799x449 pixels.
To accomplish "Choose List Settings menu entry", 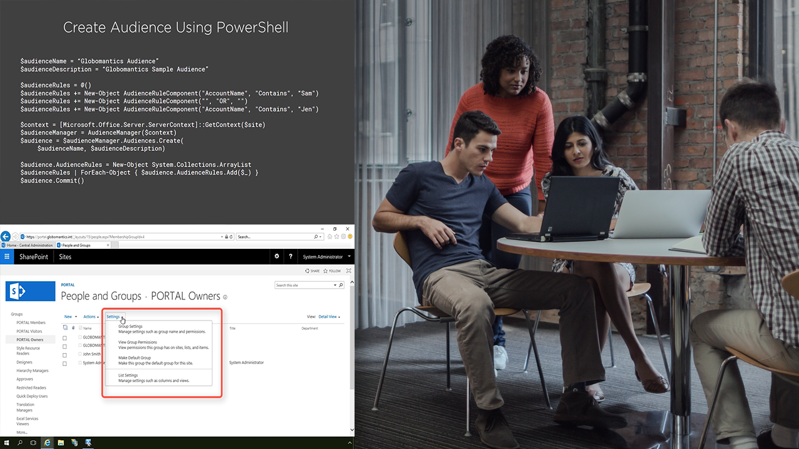I will (x=159, y=378).
